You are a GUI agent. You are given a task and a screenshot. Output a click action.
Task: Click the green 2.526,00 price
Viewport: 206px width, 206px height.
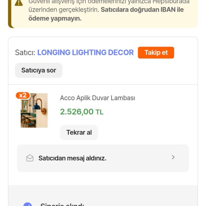point(77,112)
